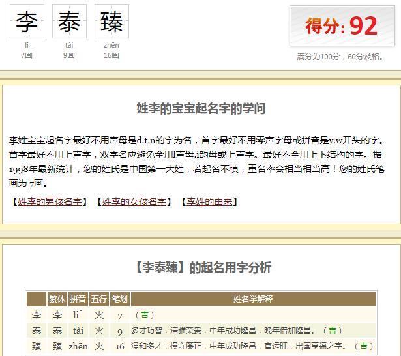Click the 泰 character box
Image resolution: width=401 pixels, height=356 pixels.
69,22
